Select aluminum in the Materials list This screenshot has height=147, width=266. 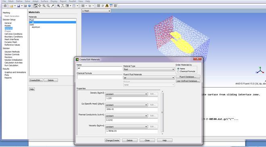(36, 27)
